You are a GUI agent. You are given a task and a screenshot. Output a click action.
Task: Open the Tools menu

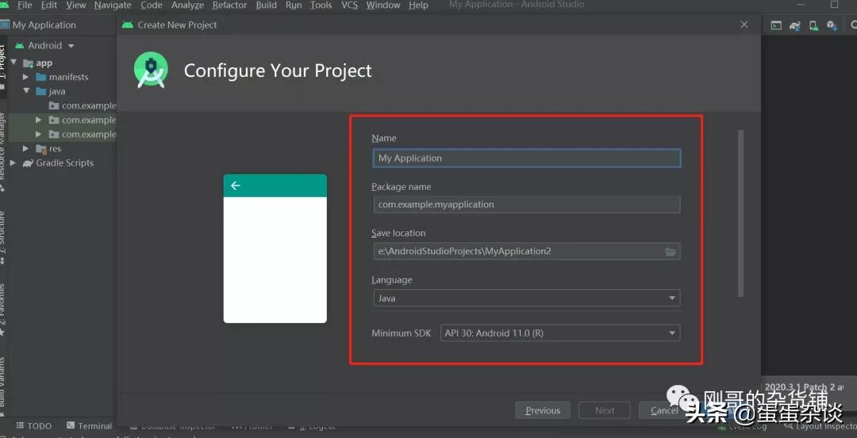[321, 6]
